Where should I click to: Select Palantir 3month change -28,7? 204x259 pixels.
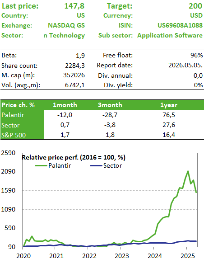click(x=110, y=115)
